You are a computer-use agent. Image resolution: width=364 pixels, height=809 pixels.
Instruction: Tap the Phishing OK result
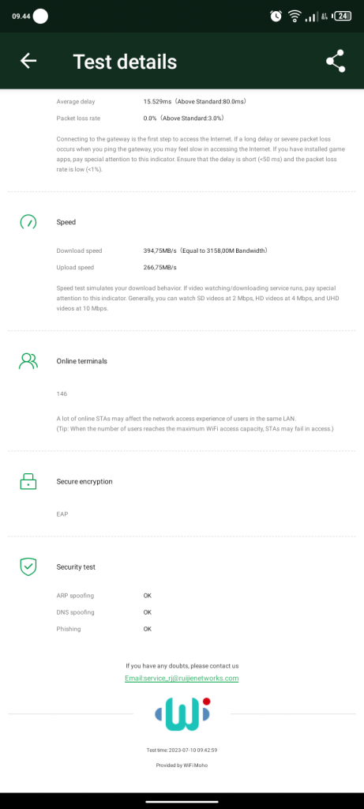click(148, 629)
